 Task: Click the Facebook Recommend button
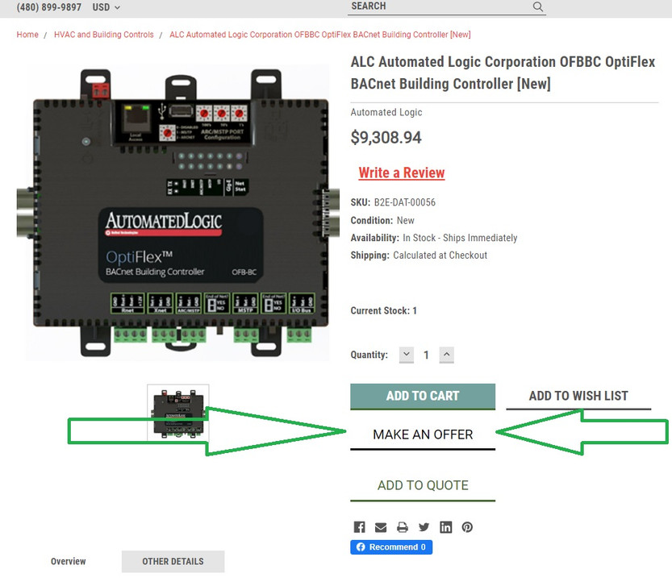[391, 547]
